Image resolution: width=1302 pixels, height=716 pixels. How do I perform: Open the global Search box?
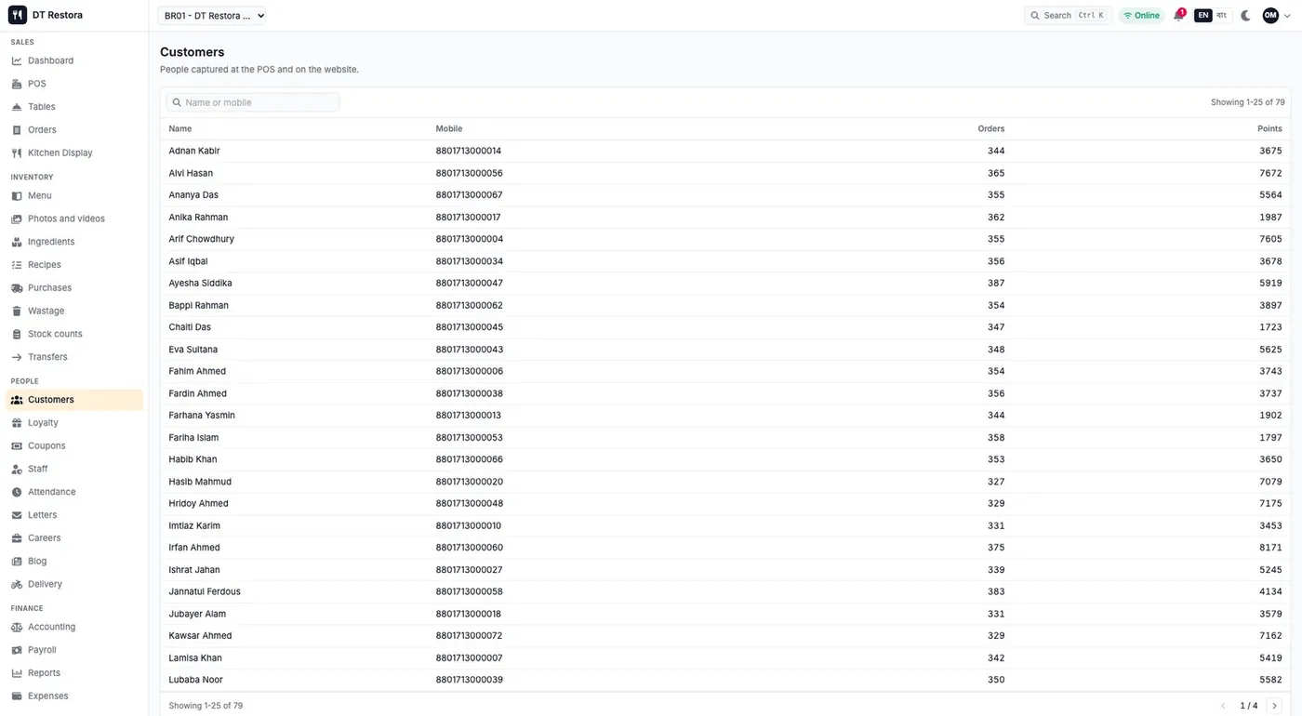coord(1068,15)
